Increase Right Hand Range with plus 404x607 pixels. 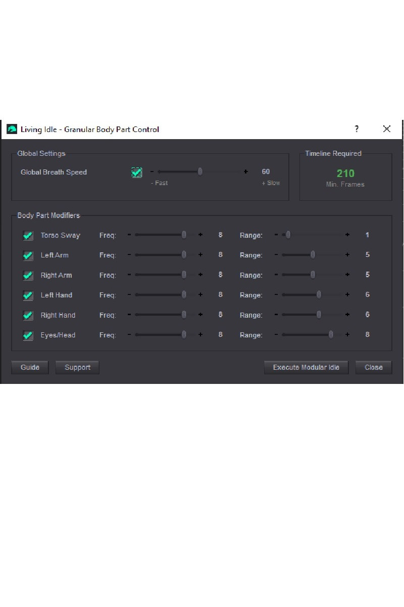pyautogui.click(x=347, y=315)
